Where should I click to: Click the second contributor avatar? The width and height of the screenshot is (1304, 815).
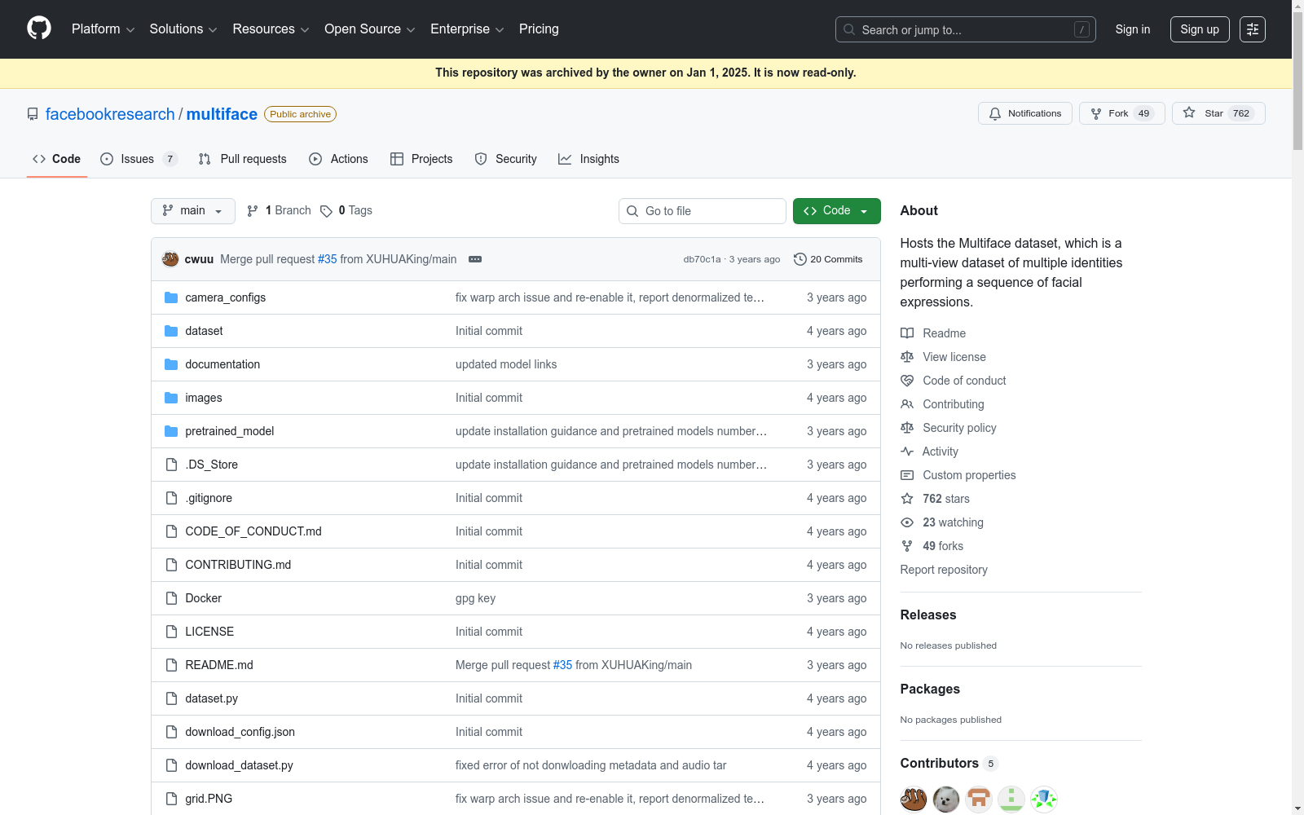946,800
